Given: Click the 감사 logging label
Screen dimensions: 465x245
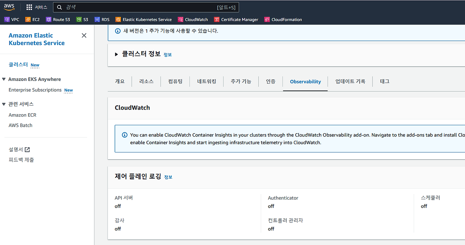Looking at the screenshot, I should point(120,220).
